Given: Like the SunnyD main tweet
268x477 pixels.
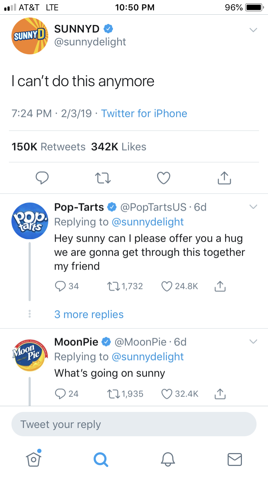Looking at the screenshot, I should 164,178.
